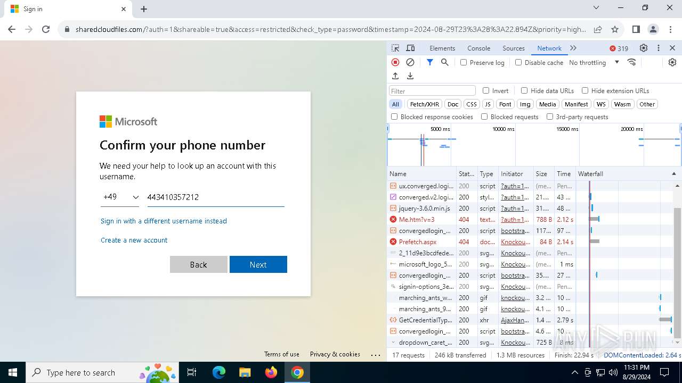Open Network panel settings gear
Screen dimensions: 682x383
(x=672, y=62)
